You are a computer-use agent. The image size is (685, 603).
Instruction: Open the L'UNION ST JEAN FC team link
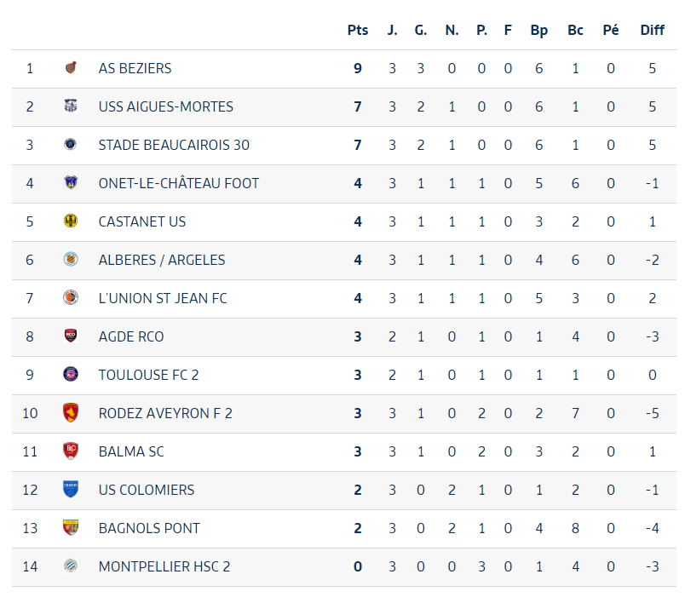pyautogui.click(x=163, y=298)
